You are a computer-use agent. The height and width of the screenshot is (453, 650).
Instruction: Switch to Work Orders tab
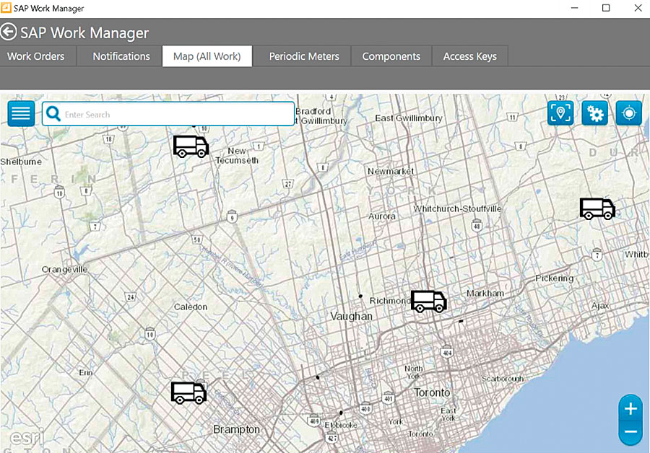tap(35, 56)
